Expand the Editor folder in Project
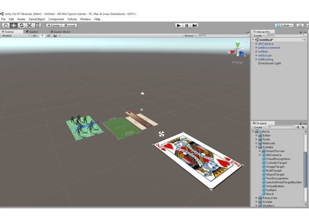Image resolution: width=309 pixels, height=219 pixels. coord(257,135)
